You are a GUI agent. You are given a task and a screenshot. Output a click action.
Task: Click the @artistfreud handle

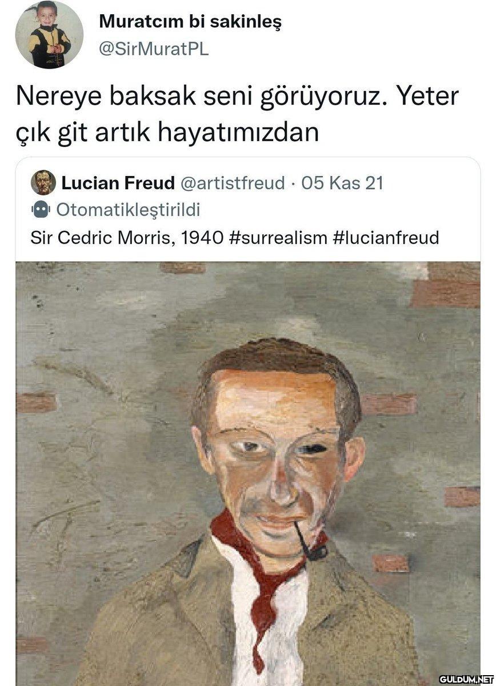coord(232,183)
